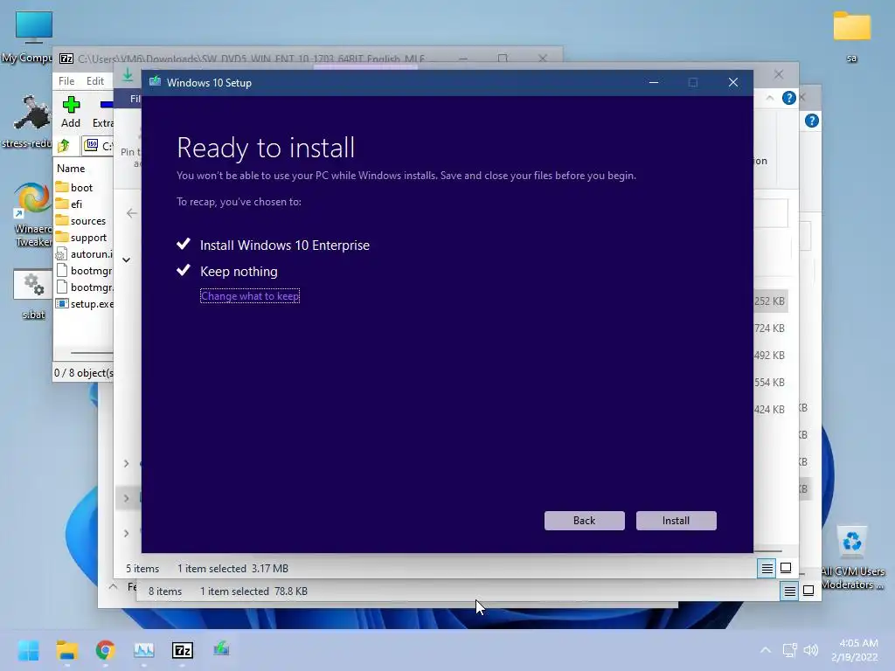Click the 7-Zip Add toolbar icon
895x671 pixels.
pos(71,112)
